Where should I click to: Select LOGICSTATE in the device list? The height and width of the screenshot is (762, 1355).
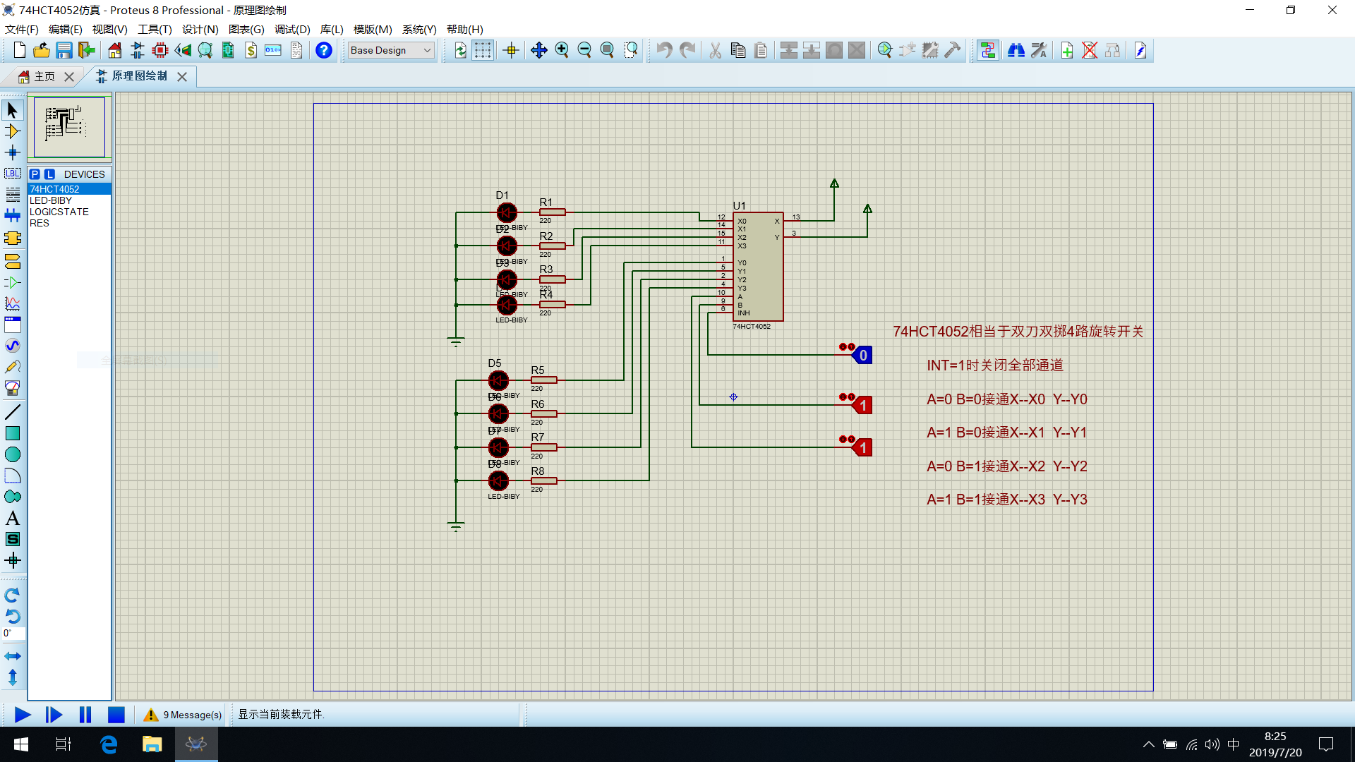pyautogui.click(x=69, y=212)
